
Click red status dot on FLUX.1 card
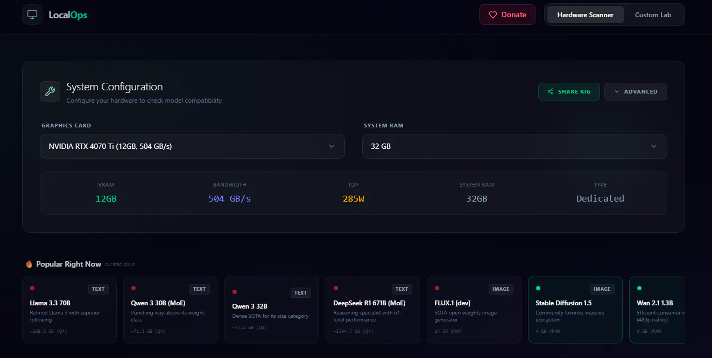pyautogui.click(x=437, y=288)
